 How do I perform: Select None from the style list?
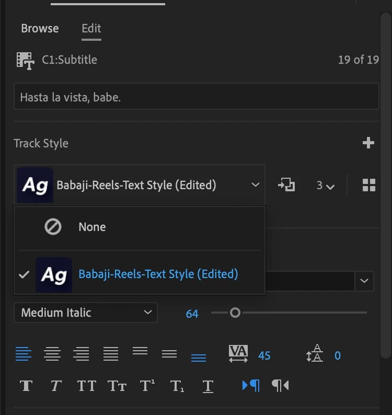click(x=92, y=227)
